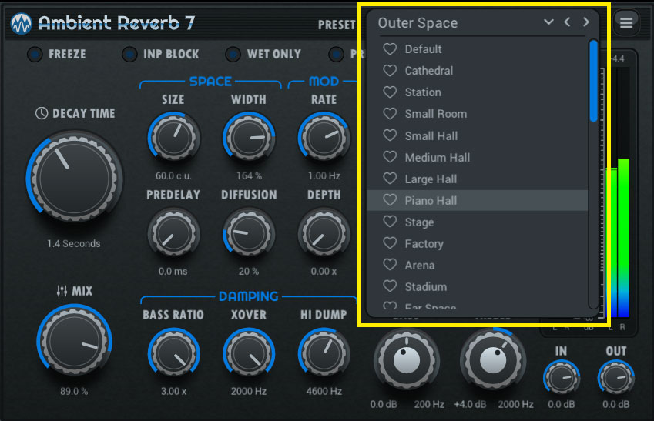Viewport: 654px width, 421px height.
Task: Click the 4600 Hz Hi Dump value
Action: [x=324, y=391]
